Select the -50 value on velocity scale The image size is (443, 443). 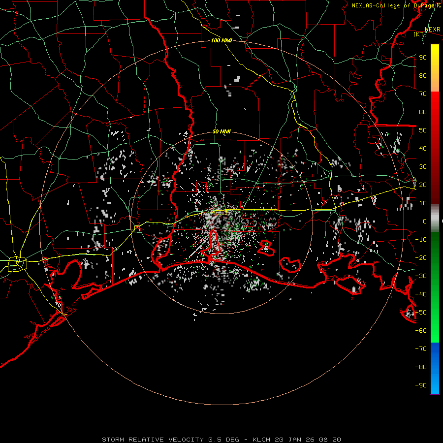pos(421,313)
